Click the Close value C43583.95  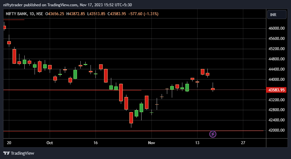(117, 14)
